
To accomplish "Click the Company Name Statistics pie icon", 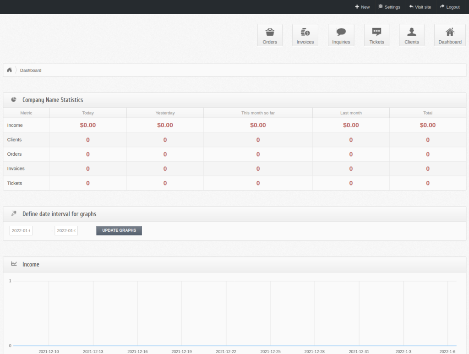I will pos(14,99).
